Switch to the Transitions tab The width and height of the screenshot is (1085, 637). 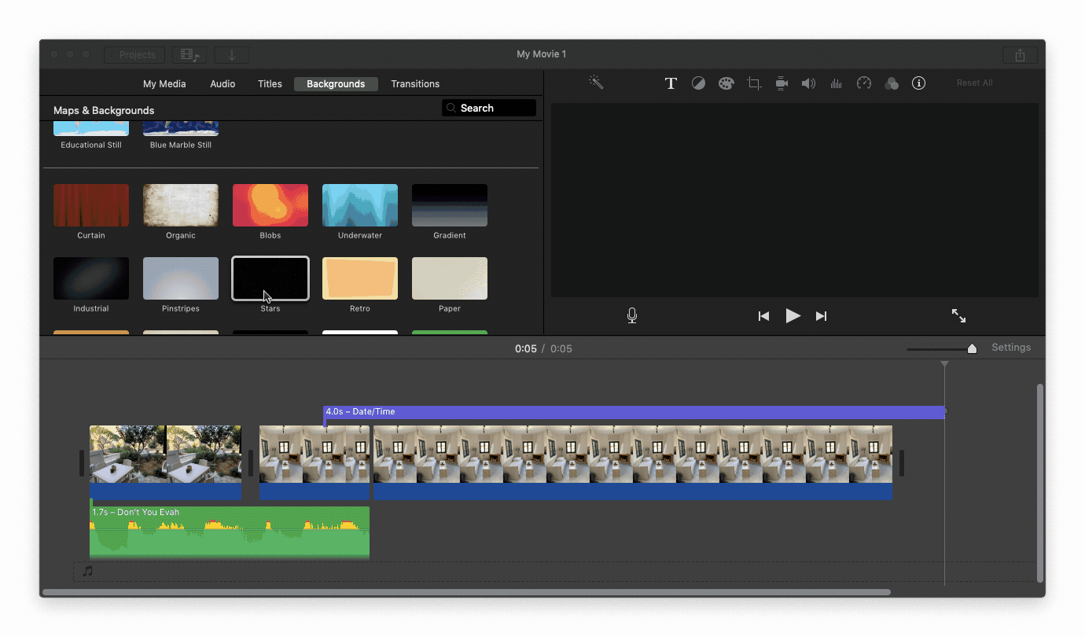tap(415, 83)
